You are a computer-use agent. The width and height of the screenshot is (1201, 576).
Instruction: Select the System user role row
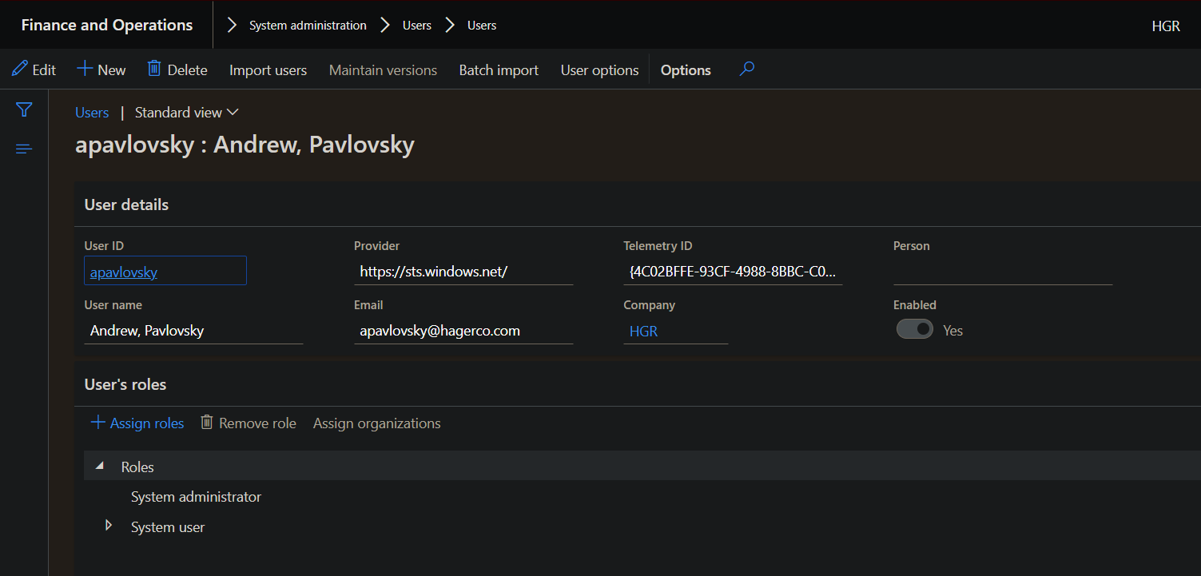click(x=642, y=527)
